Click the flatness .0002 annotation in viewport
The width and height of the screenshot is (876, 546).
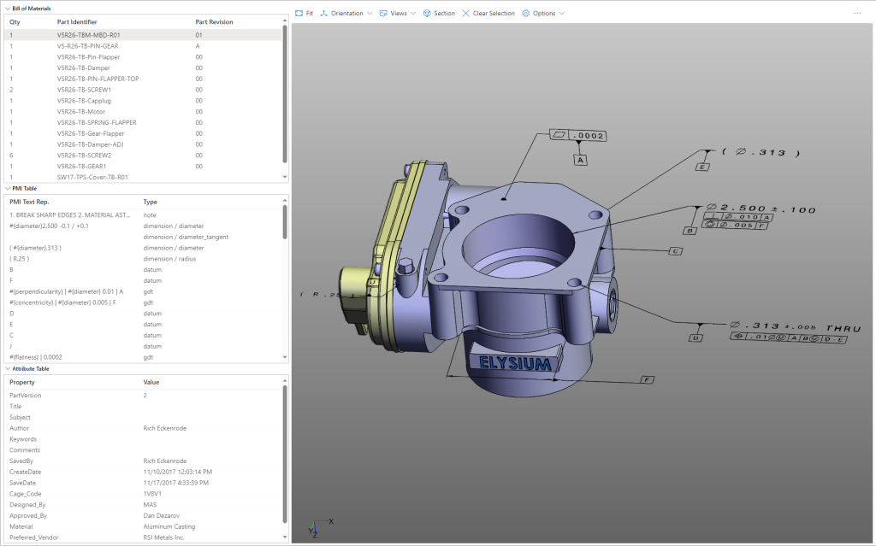(x=579, y=136)
